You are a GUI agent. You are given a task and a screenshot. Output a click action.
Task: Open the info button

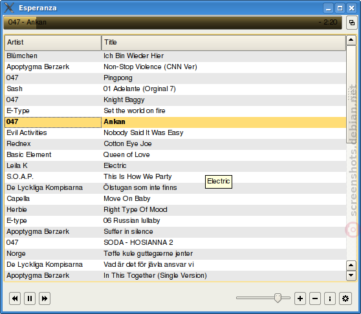[x=330, y=298]
